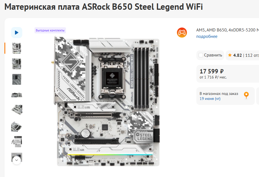
Task: Select the first motherboard front-view thumbnail
Action: pos(16,48)
